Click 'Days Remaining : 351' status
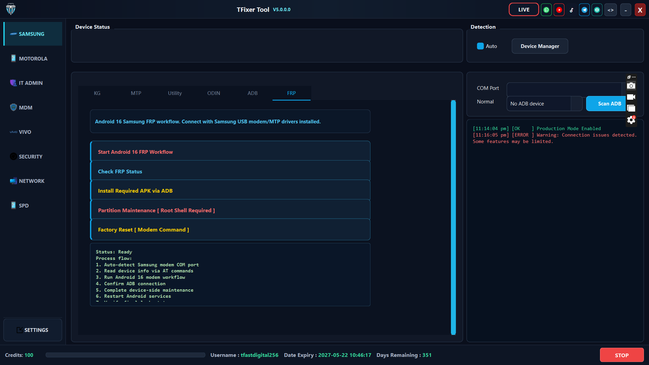 point(404,355)
